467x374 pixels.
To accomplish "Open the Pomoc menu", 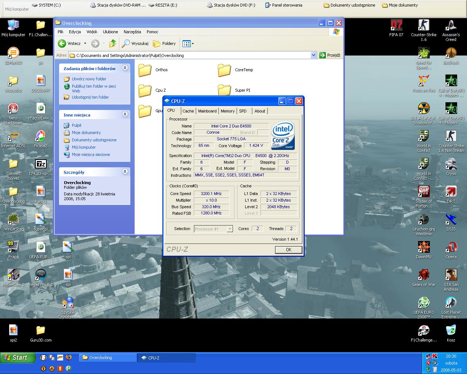I will point(153,32).
